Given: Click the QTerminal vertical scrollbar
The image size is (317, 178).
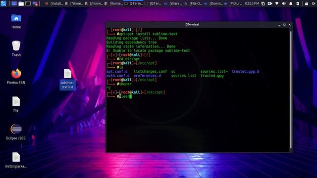Looking at the screenshot, I should [x=291, y=90].
